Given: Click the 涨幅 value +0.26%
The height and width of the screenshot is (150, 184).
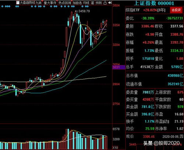Looking at the screenshot, I should click(x=148, y=42).
